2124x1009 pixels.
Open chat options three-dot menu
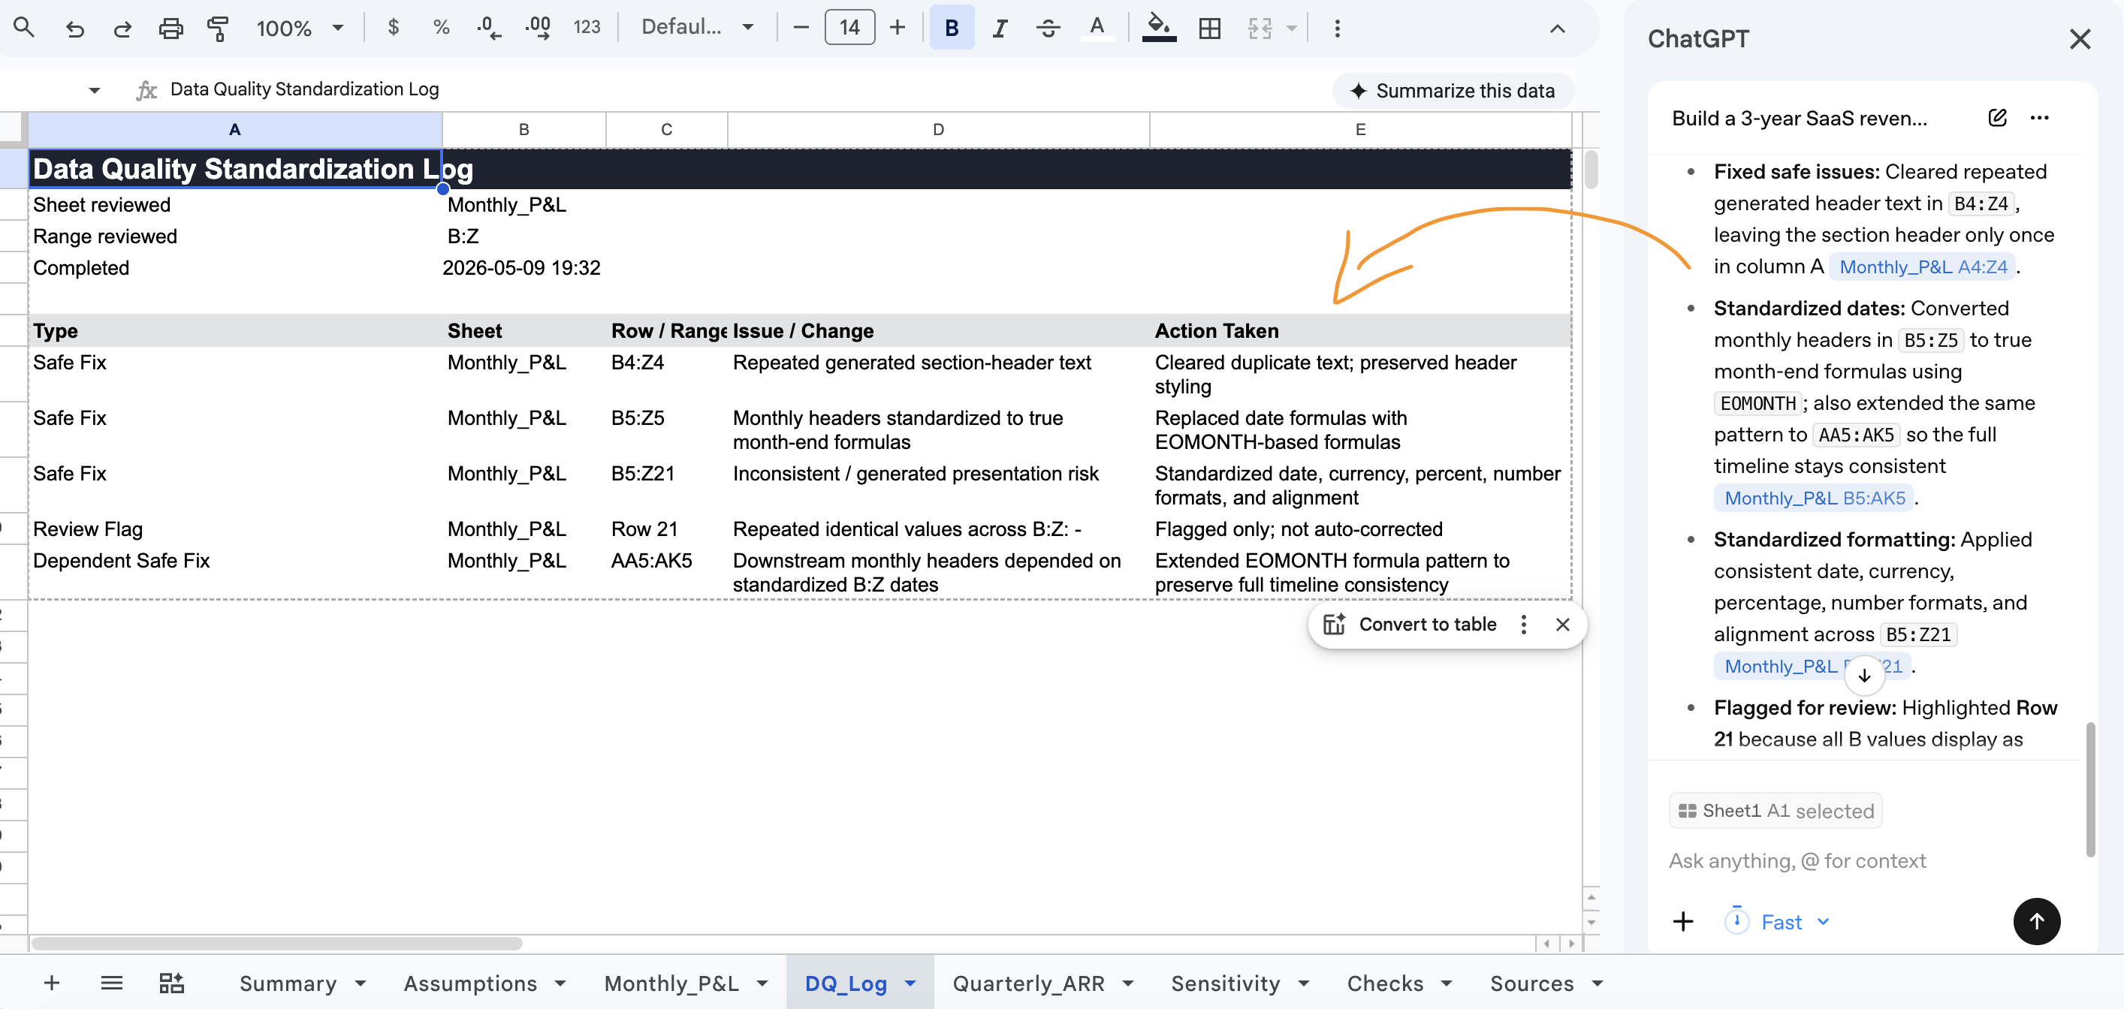point(2040,118)
